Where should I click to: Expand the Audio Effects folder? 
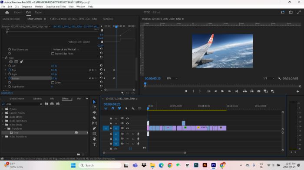coord(3,117)
